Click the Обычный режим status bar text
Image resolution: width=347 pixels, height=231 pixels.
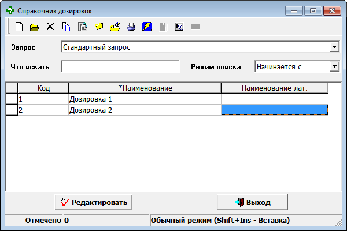[220, 221]
